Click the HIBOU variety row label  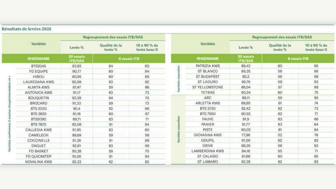click(x=38, y=77)
